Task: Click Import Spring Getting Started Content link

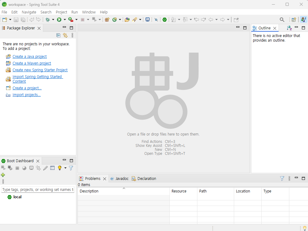Action: pos(38,79)
